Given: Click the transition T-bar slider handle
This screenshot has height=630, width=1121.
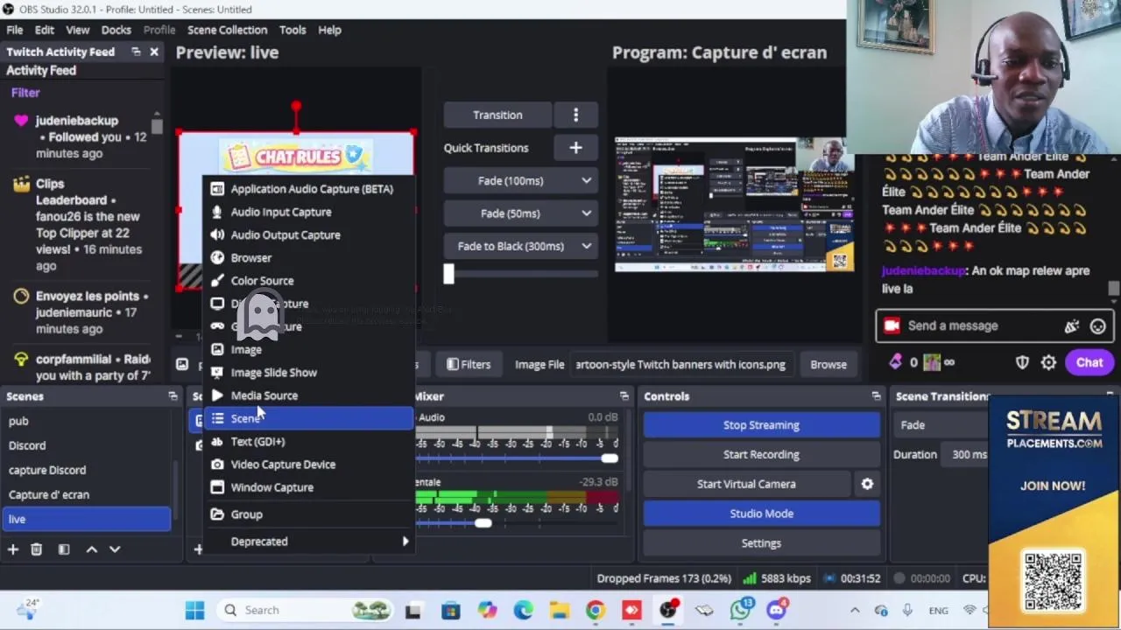Looking at the screenshot, I should pos(448,274).
